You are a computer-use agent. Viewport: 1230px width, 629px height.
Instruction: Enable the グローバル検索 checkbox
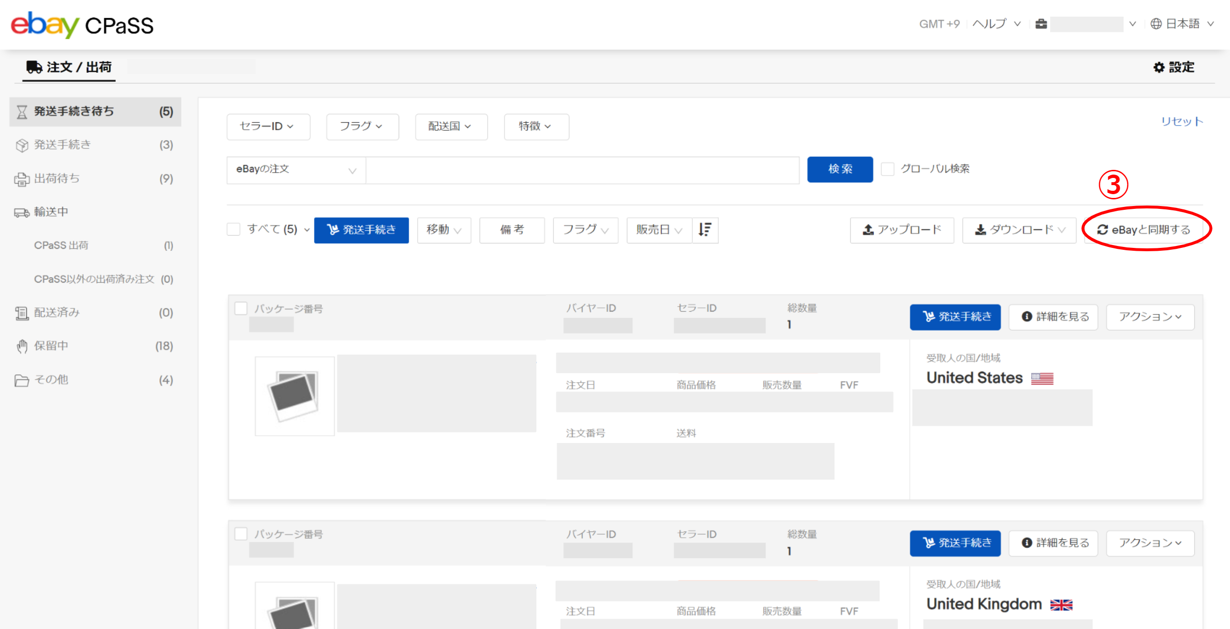[887, 169]
